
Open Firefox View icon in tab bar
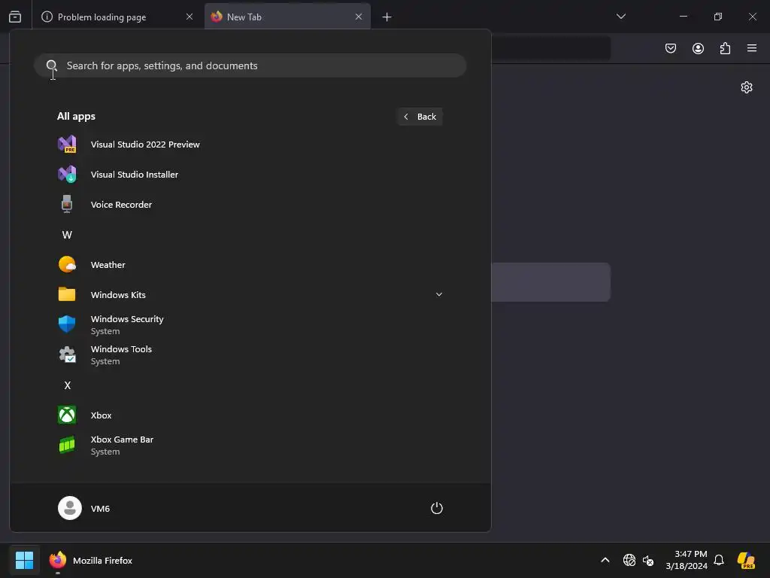coord(15,17)
